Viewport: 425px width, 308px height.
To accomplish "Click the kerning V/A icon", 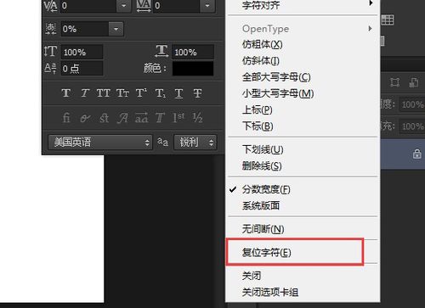I will click(50, 6).
